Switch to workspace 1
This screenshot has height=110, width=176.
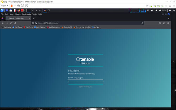tap(29, 10)
